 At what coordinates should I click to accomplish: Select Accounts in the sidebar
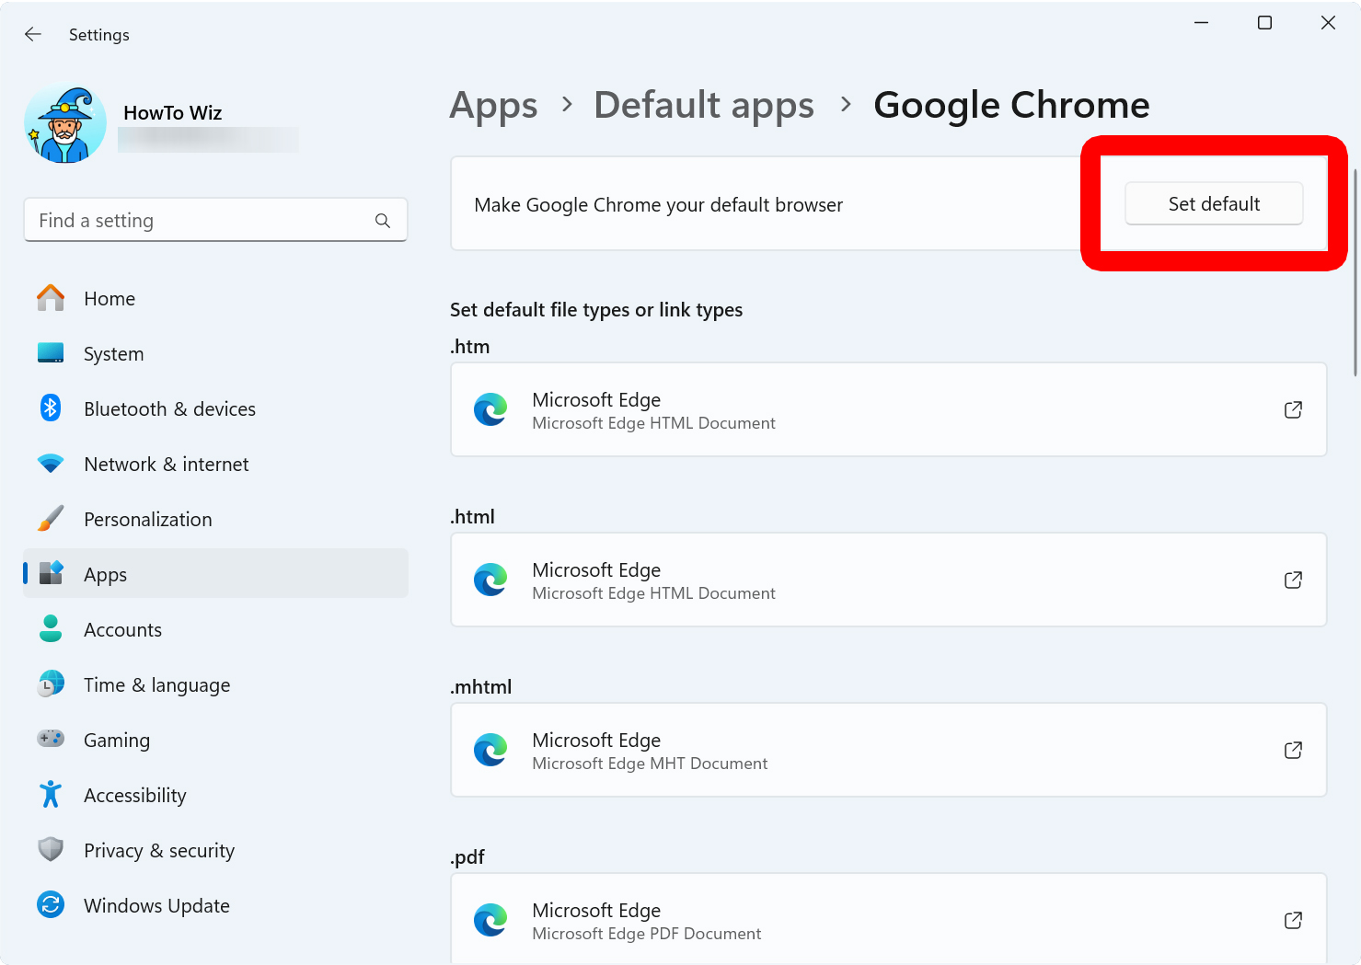click(122, 629)
